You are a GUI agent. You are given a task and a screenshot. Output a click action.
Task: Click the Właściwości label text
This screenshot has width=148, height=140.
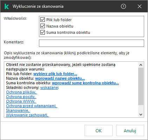click(15, 18)
